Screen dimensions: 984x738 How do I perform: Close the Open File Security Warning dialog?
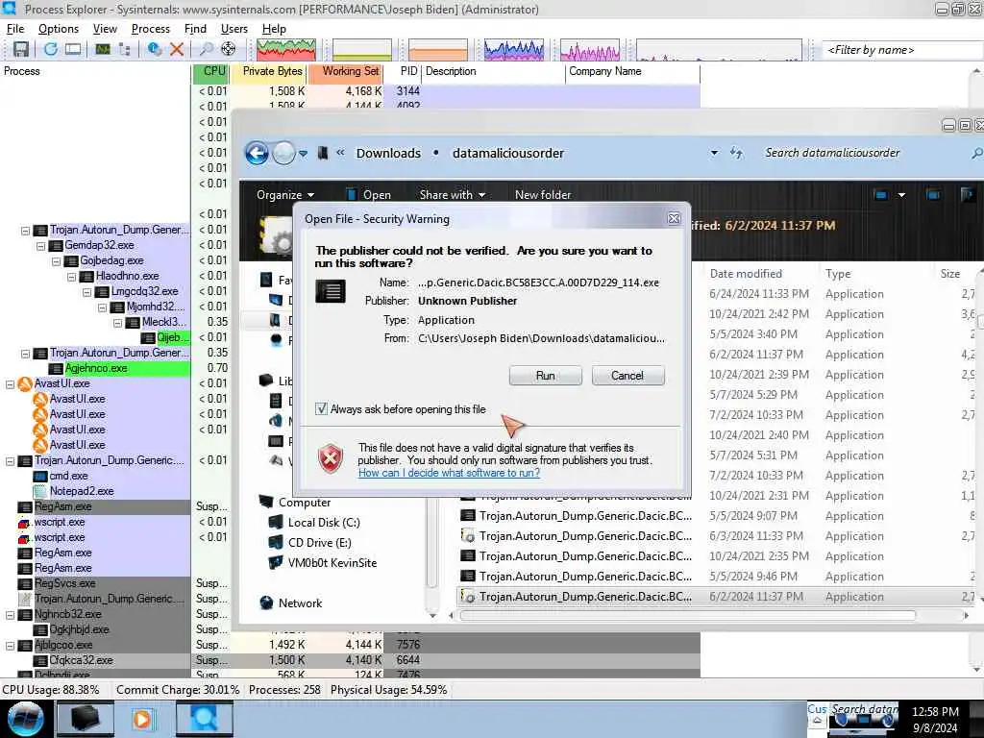(x=674, y=218)
